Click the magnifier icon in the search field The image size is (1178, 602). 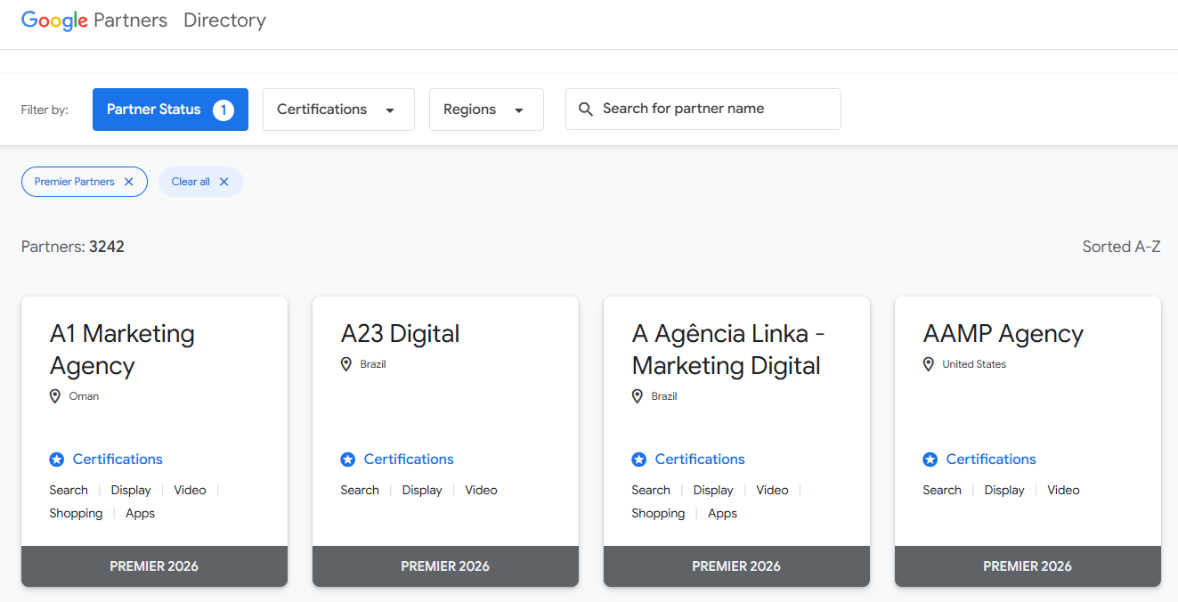click(x=586, y=108)
